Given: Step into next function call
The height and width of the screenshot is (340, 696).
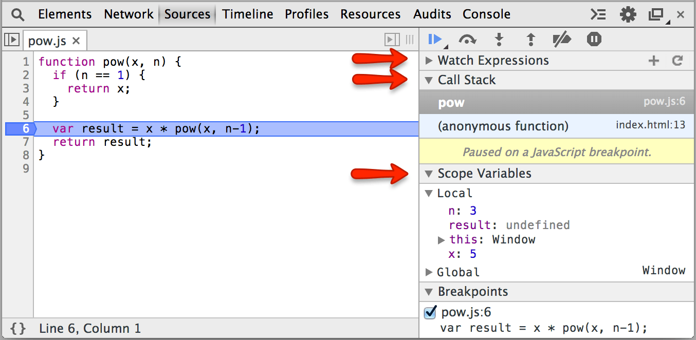Looking at the screenshot, I should pos(499,40).
